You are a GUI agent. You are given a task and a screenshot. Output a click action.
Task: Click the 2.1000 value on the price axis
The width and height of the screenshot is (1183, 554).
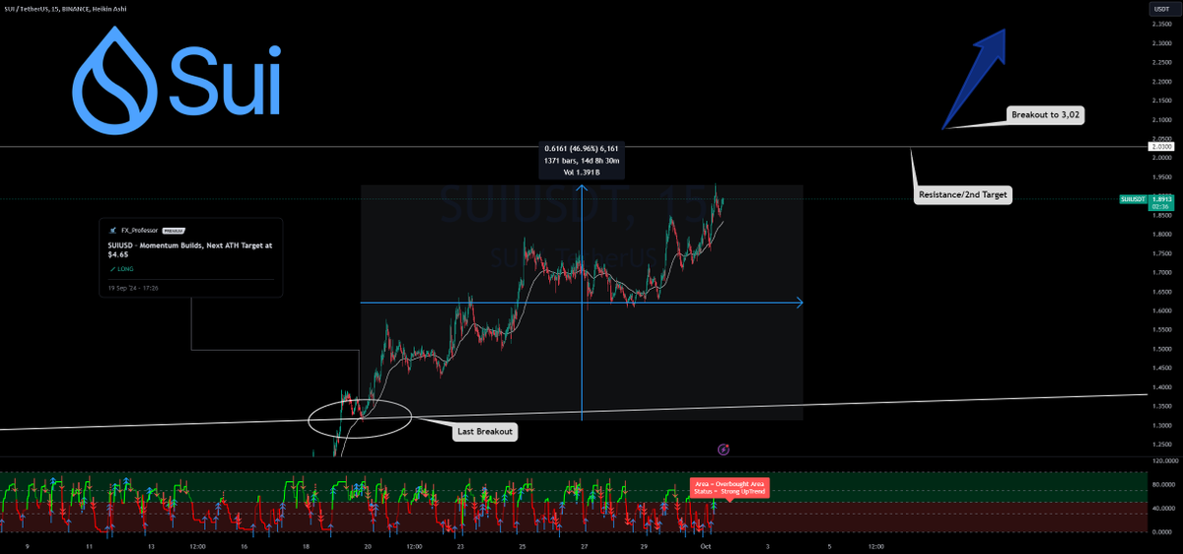click(1160, 118)
